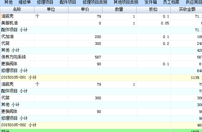
Task: Click the 20150105-002 小计 summary row
Action: [101, 125]
